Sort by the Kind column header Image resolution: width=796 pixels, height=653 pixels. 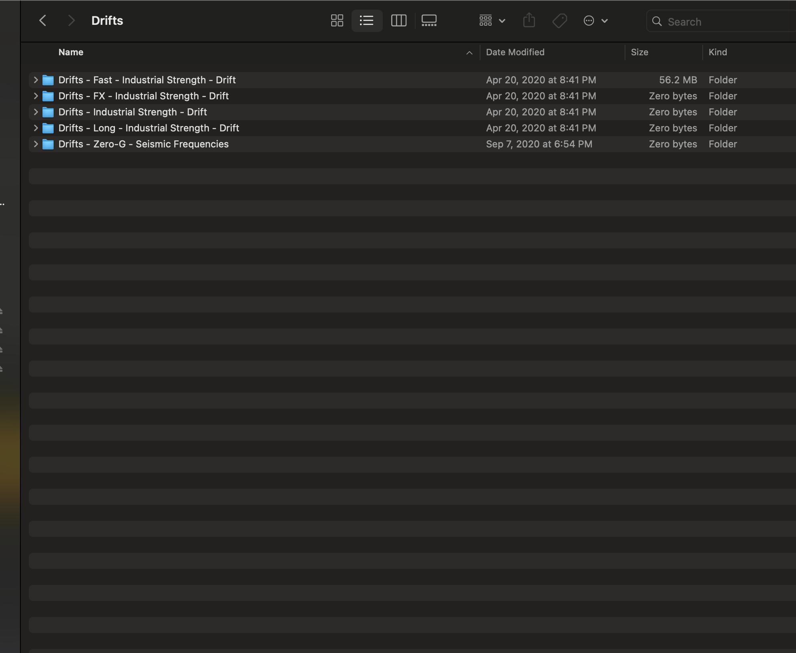[718, 52]
